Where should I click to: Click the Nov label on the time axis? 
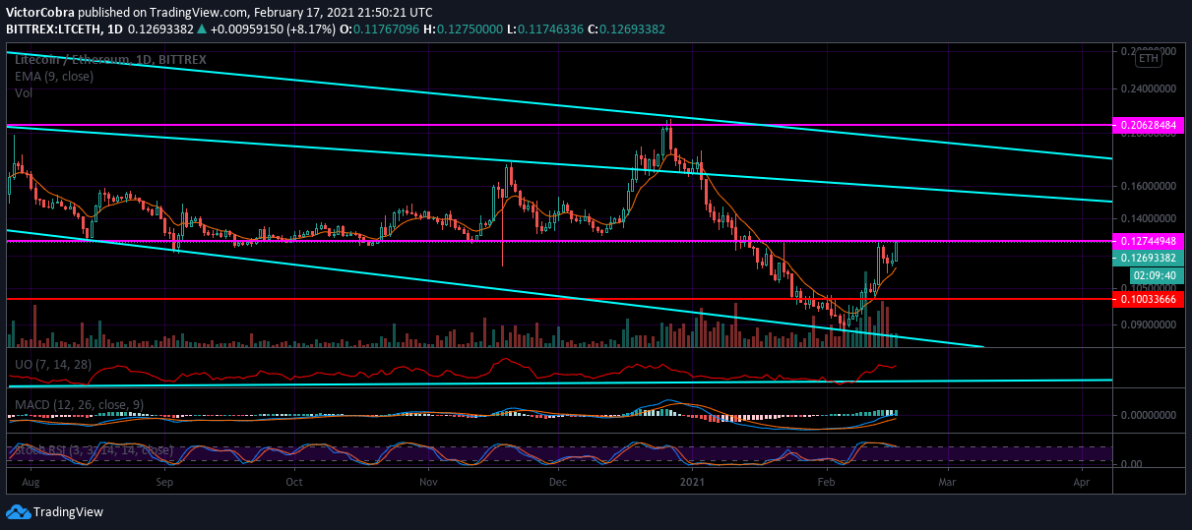coord(427,483)
